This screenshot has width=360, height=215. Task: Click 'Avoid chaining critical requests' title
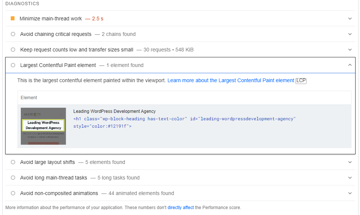(x=56, y=34)
